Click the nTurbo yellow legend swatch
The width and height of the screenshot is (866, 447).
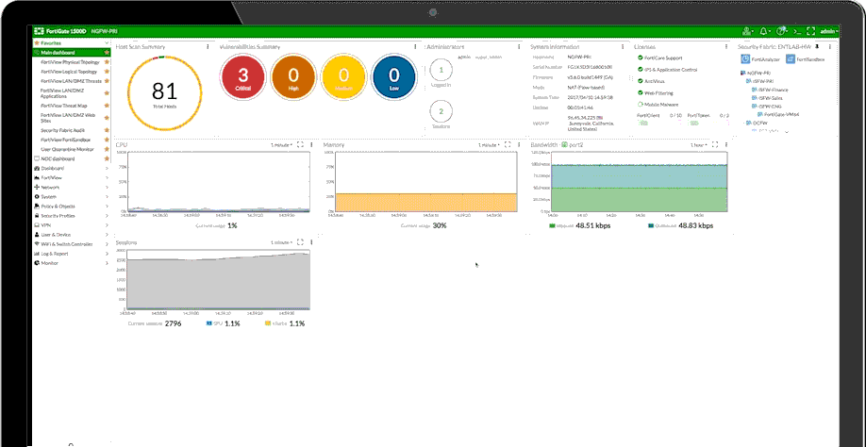tap(267, 323)
